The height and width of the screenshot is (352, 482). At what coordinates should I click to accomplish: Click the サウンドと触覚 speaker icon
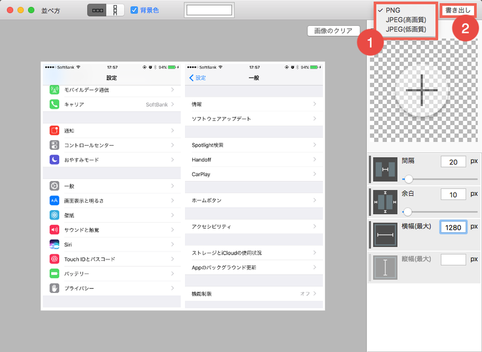click(x=54, y=229)
